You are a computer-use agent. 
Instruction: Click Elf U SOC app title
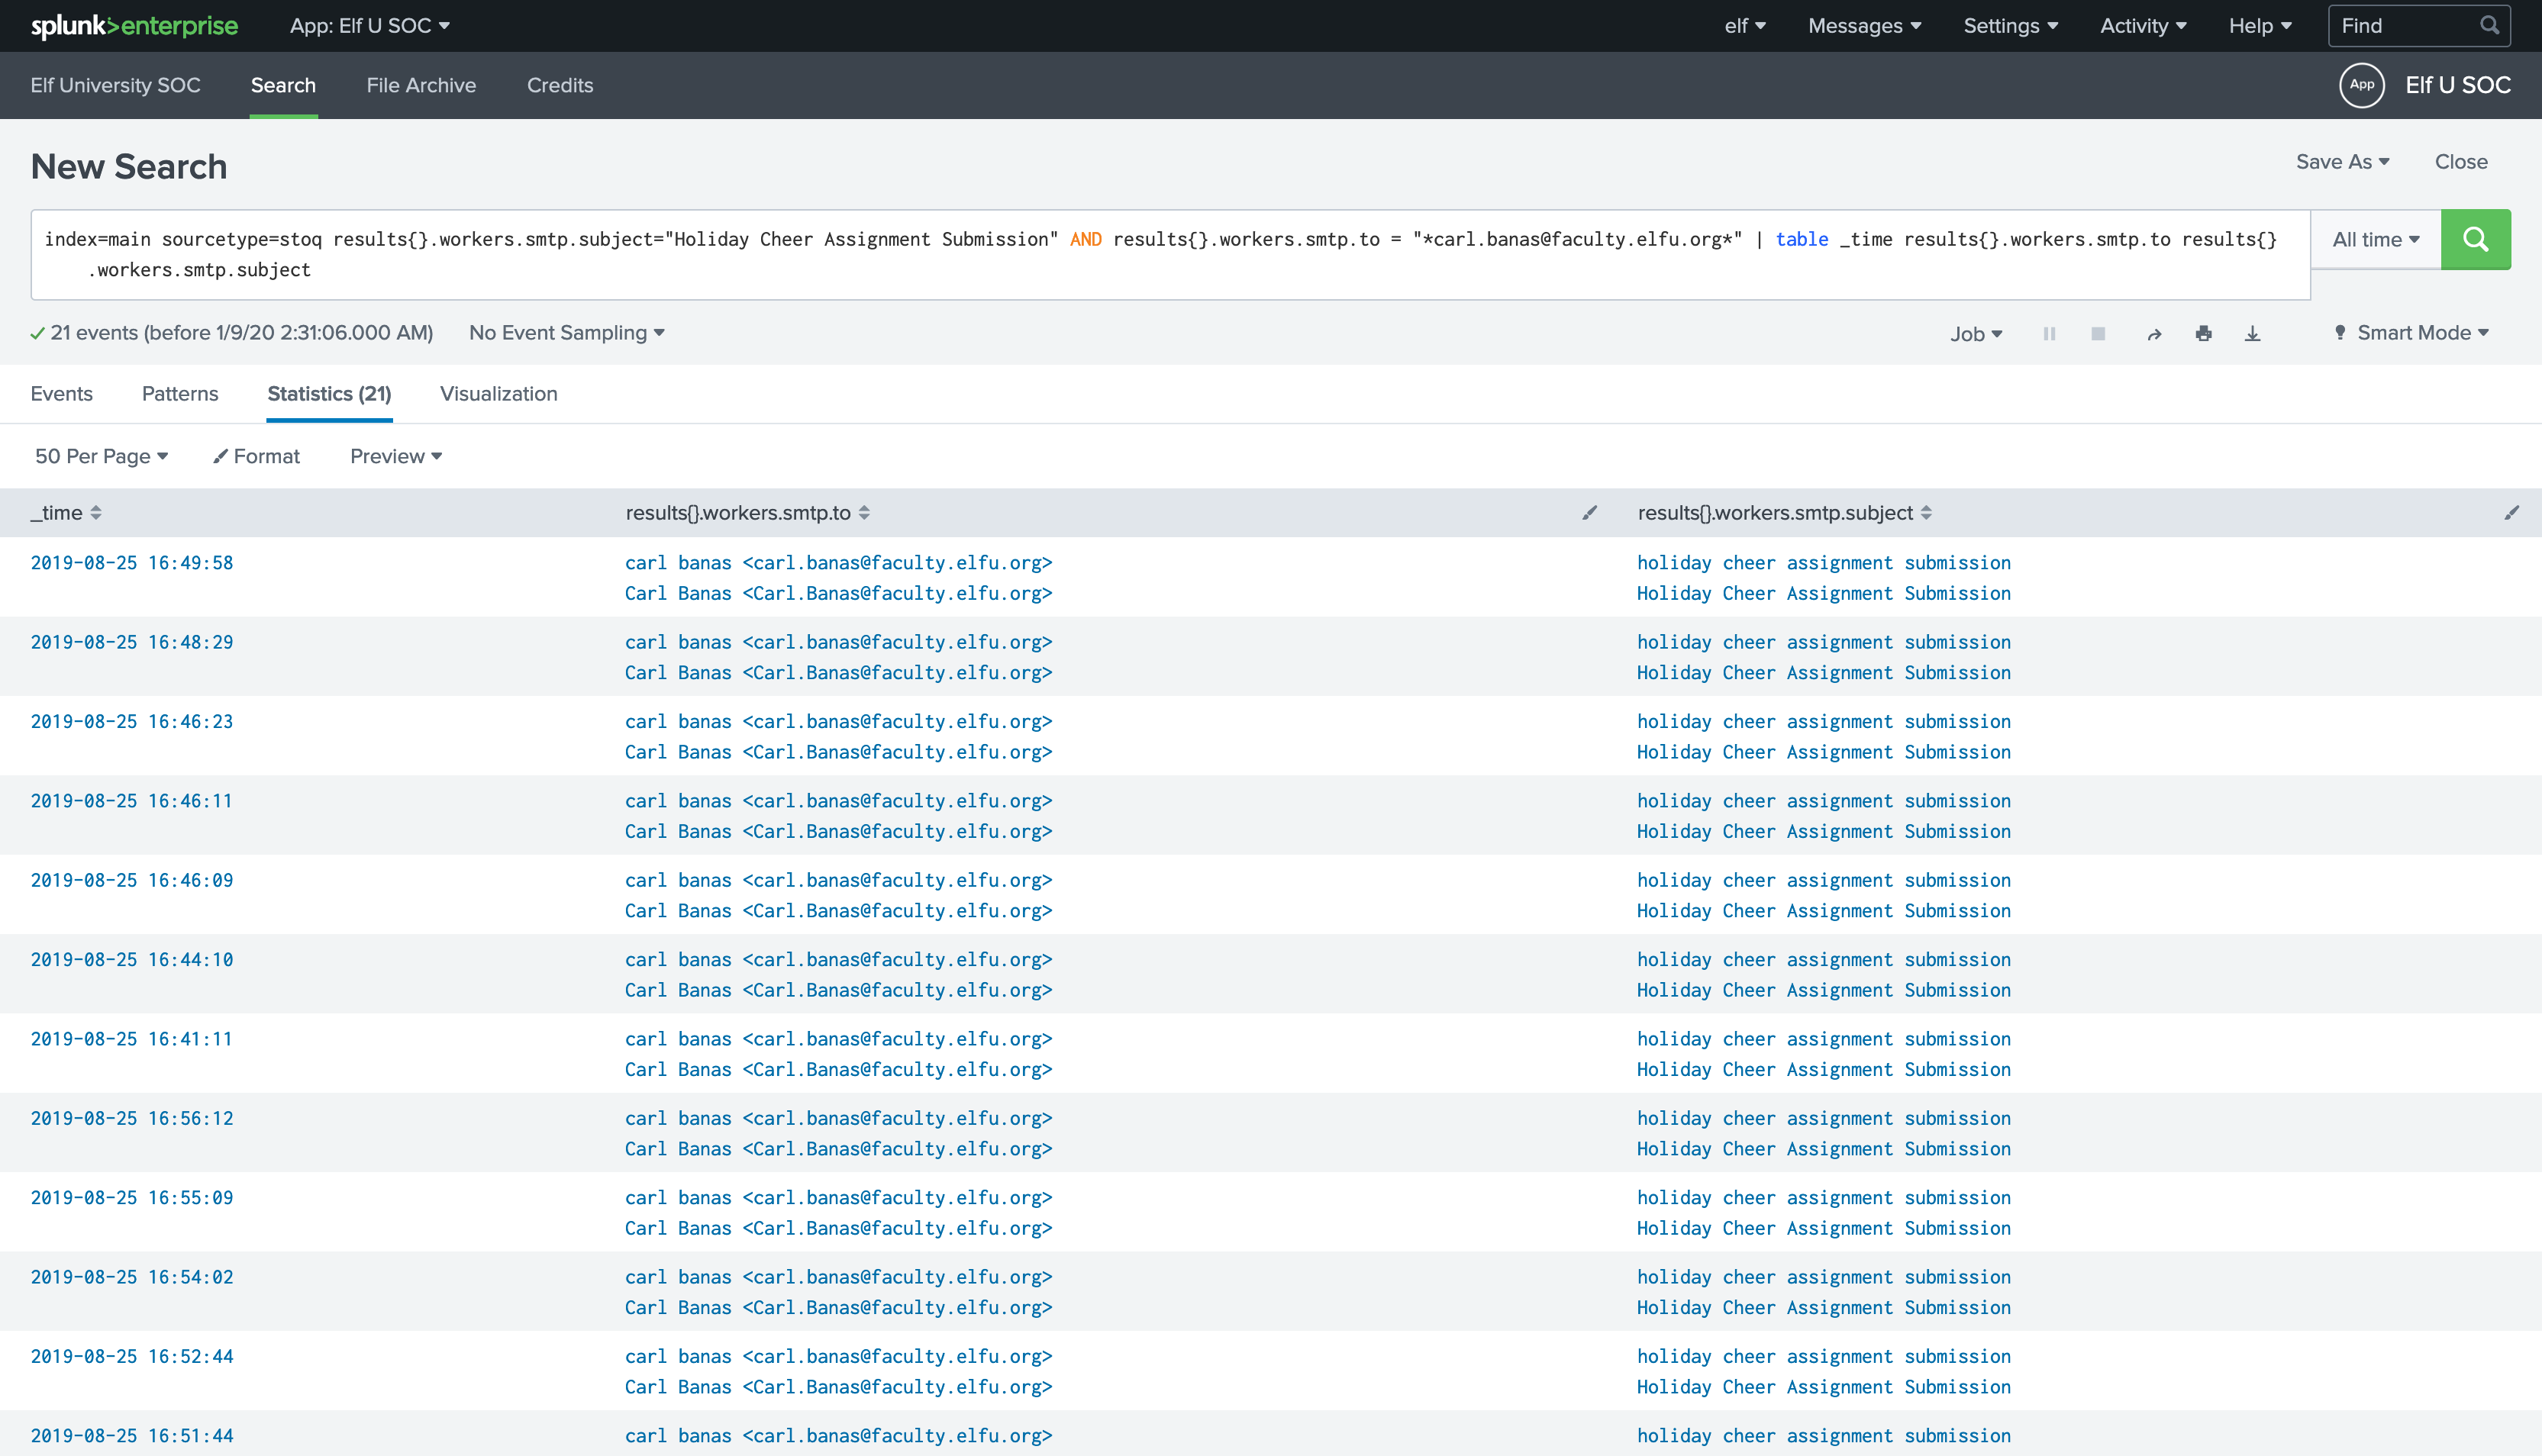[x=2457, y=85]
